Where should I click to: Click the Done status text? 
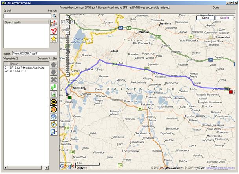coord(216,7)
